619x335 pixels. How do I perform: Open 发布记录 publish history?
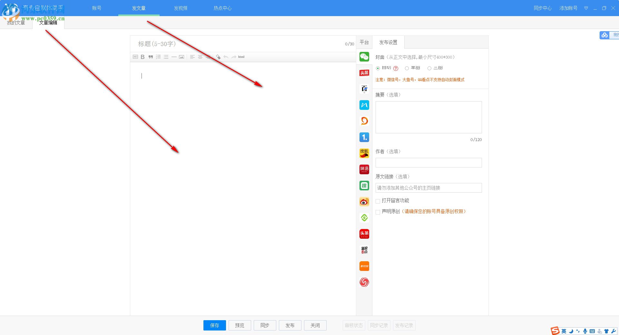[x=404, y=325]
